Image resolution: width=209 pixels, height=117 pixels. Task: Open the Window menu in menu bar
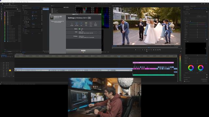pyautogui.click(x=24, y=2)
